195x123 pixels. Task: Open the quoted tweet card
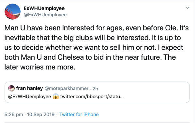pos(97,92)
